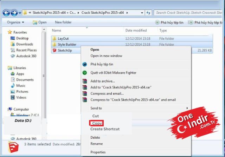Click the search box for the folder

[x=188, y=13]
